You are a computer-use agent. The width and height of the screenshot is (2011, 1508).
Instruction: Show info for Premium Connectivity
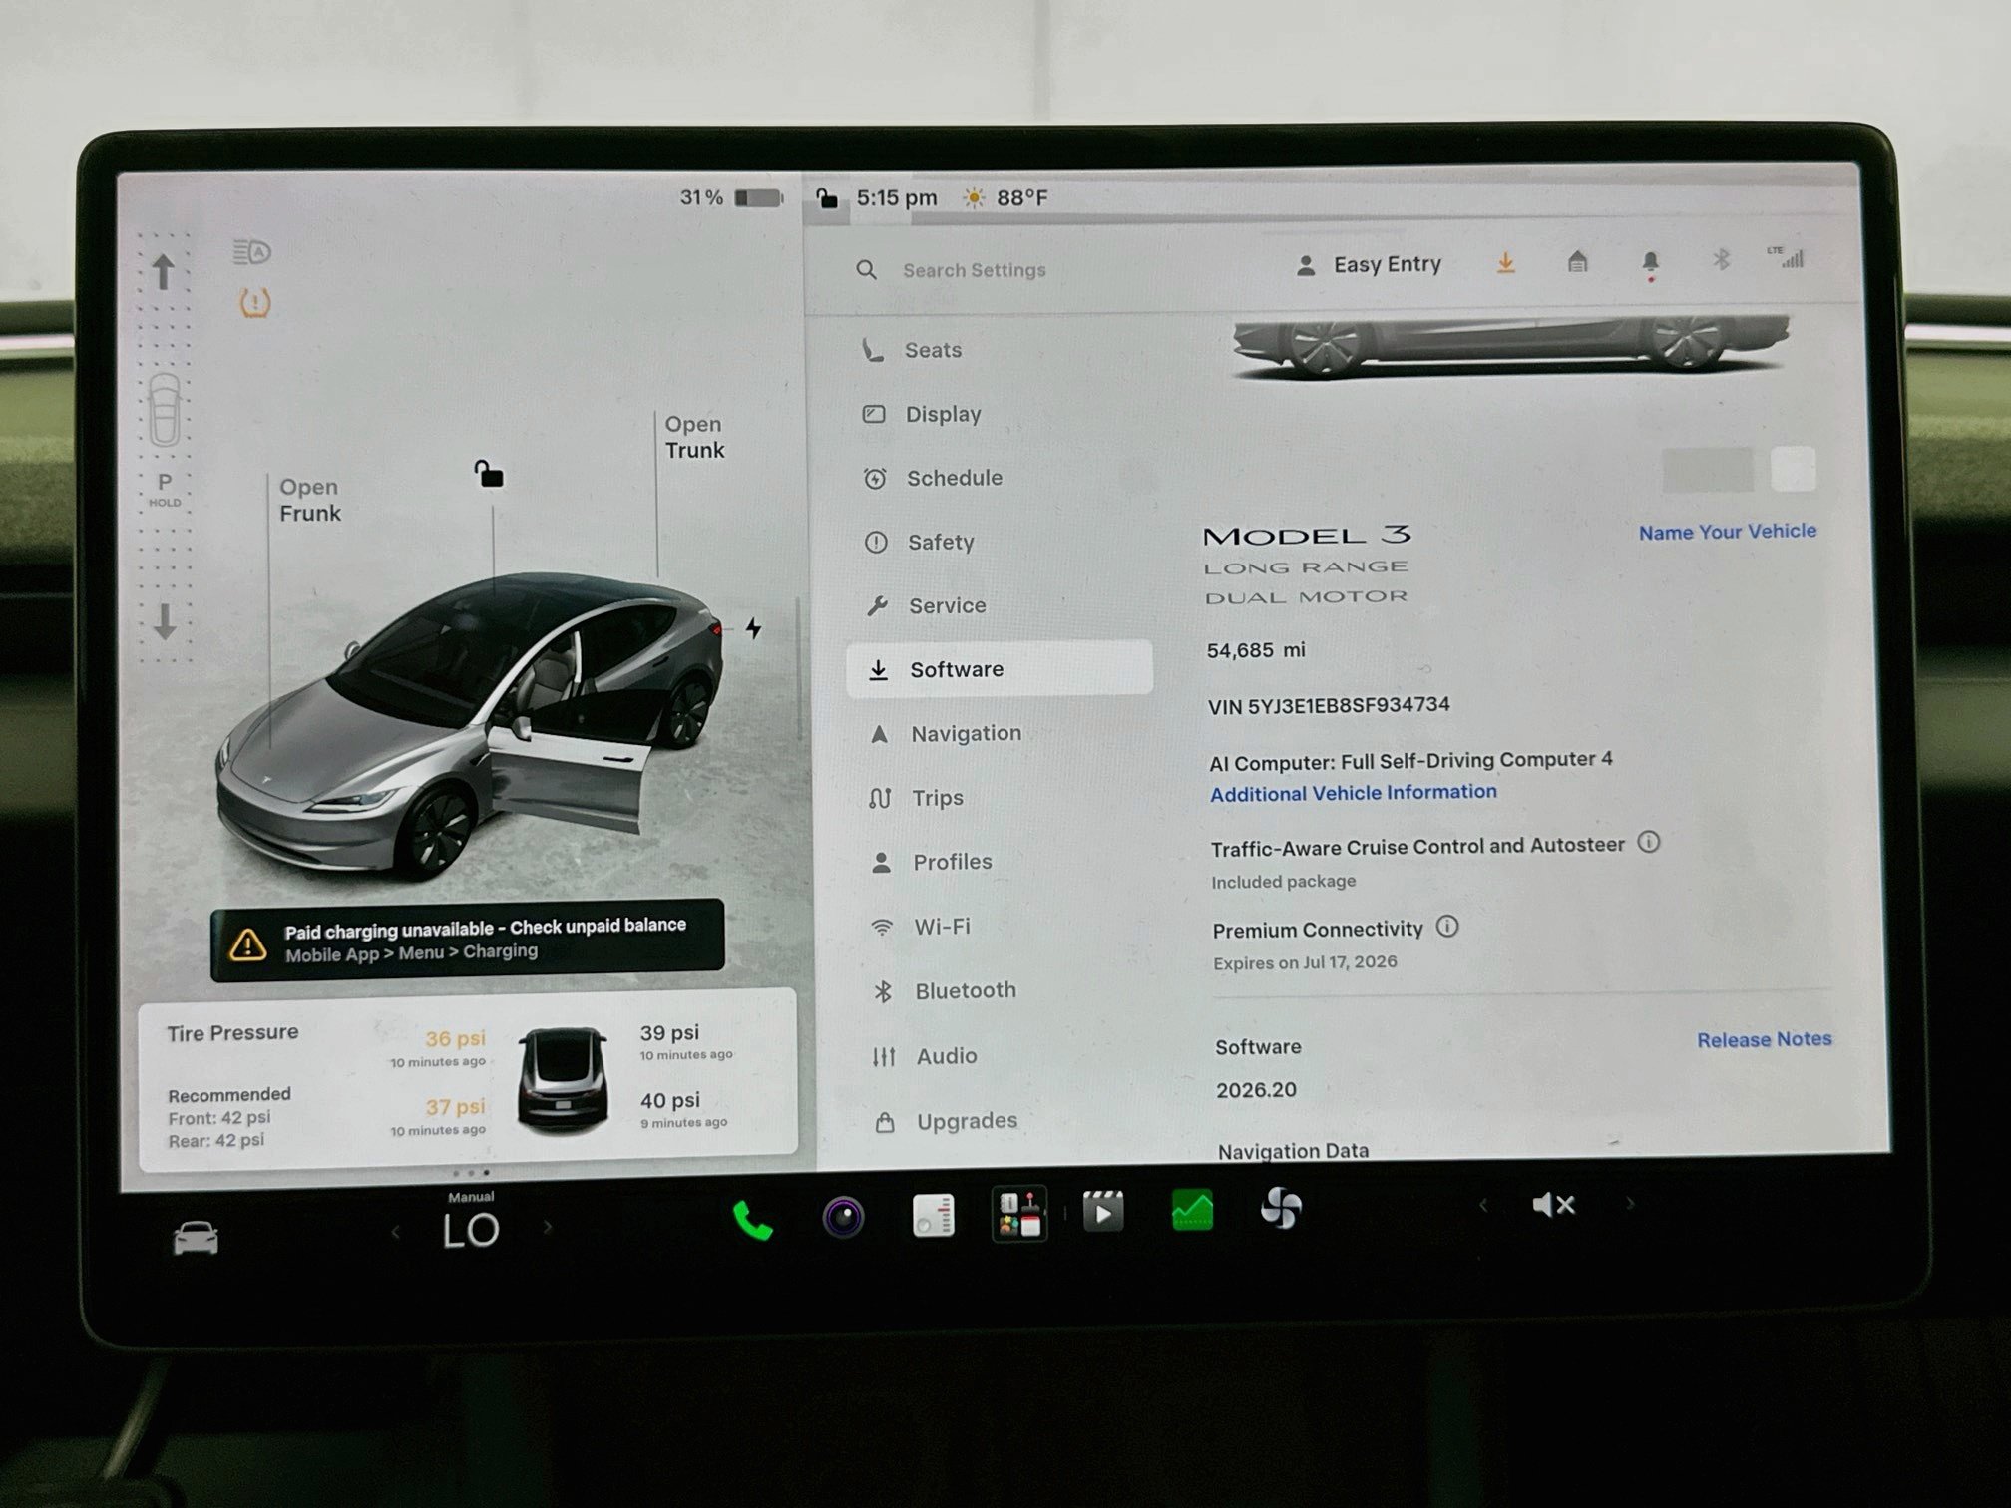(x=1447, y=927)
